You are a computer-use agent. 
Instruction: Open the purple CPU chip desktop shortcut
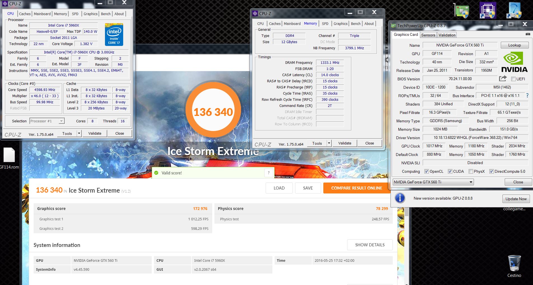click(x=488, y=10)
